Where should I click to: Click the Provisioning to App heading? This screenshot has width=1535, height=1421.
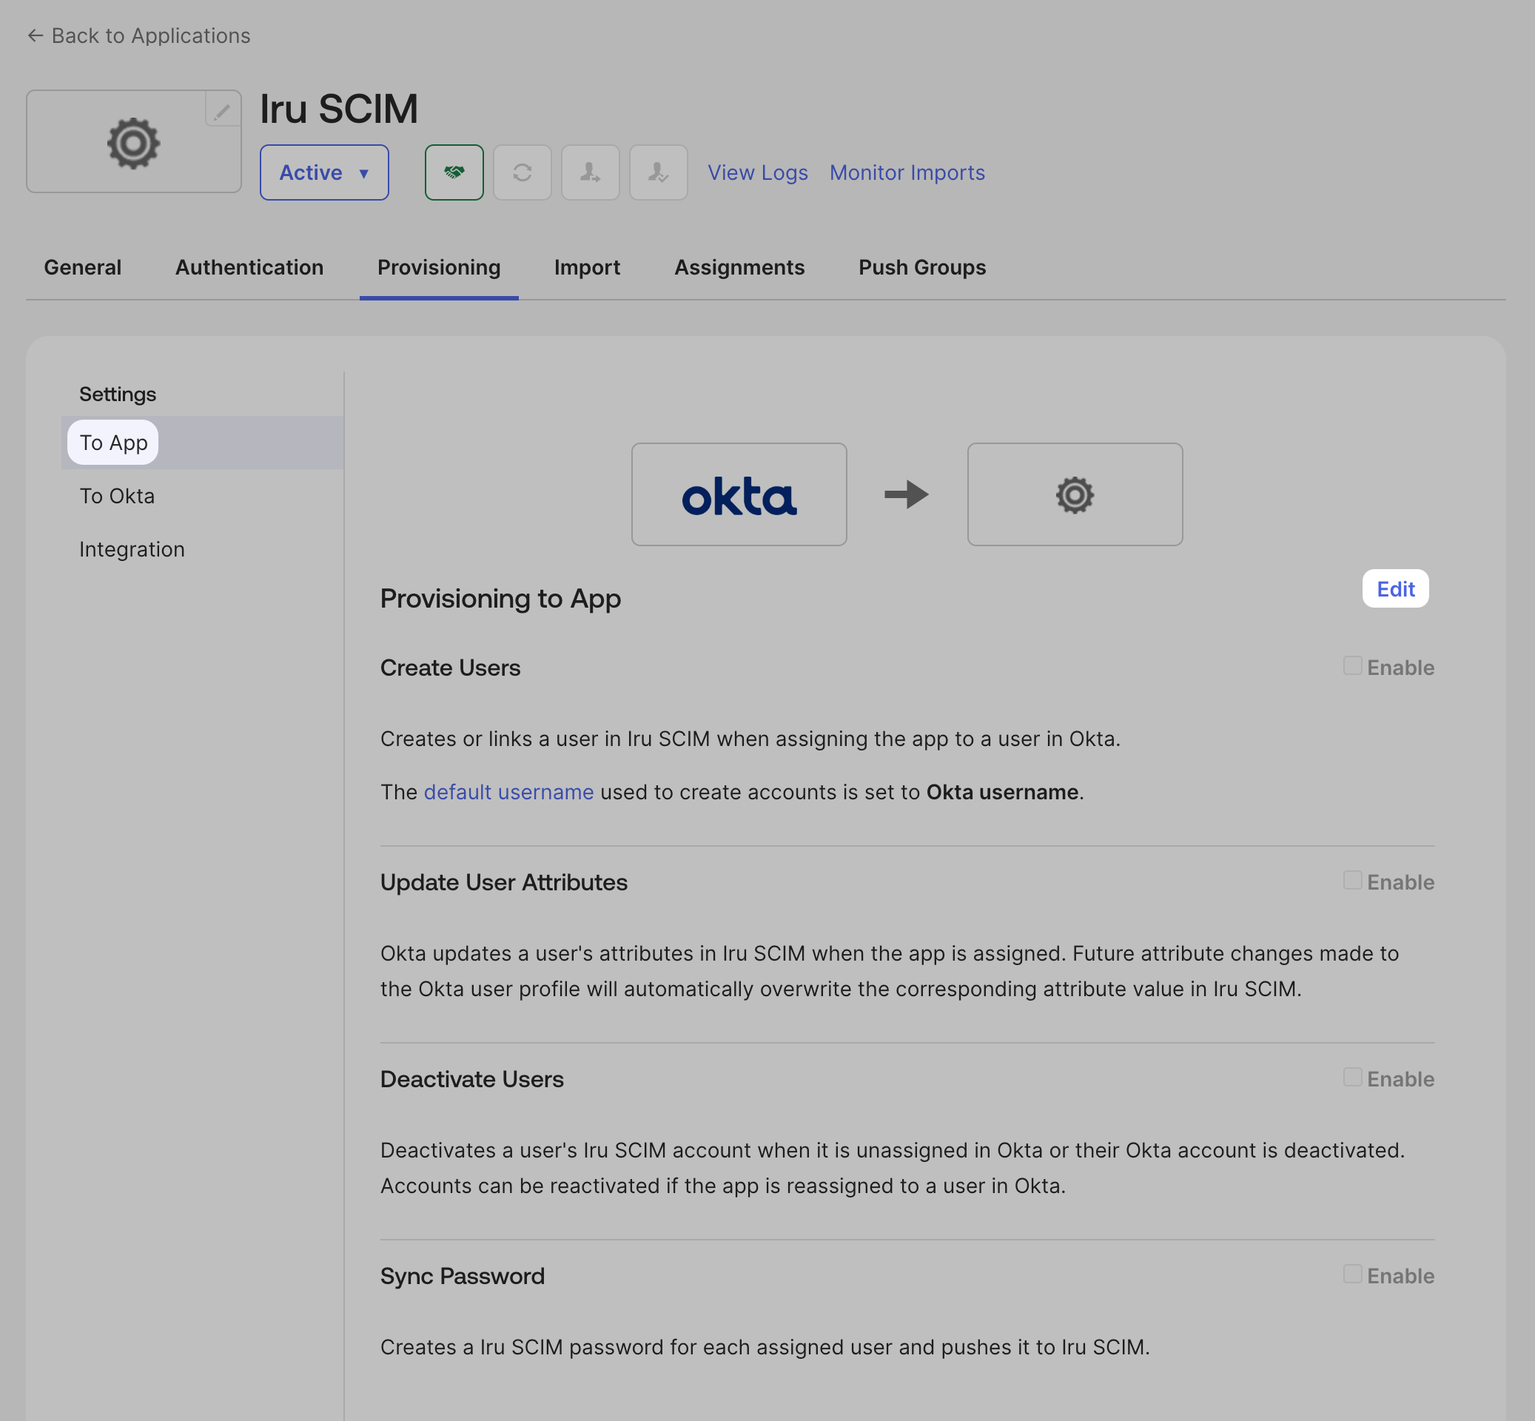click(x=500, y=598)
